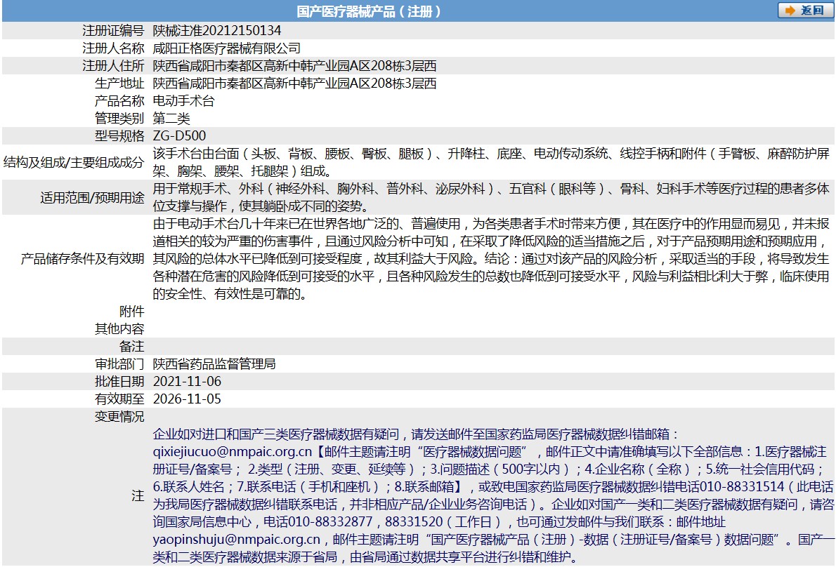Select model value ZG-D500
Image resolution: width=836 pixels, height=567 pixels.
click(x=179, y=136)
